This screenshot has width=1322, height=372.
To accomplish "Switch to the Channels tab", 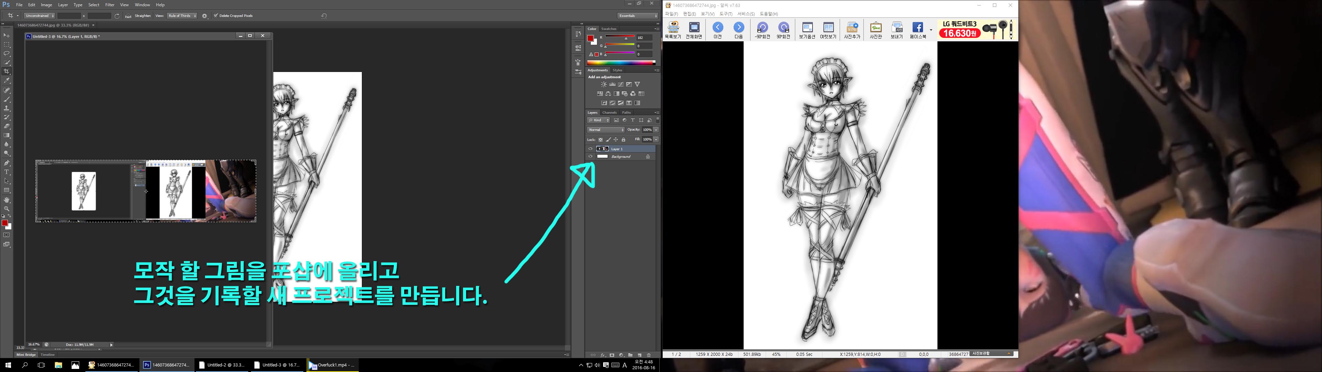I will coord(610,113).
